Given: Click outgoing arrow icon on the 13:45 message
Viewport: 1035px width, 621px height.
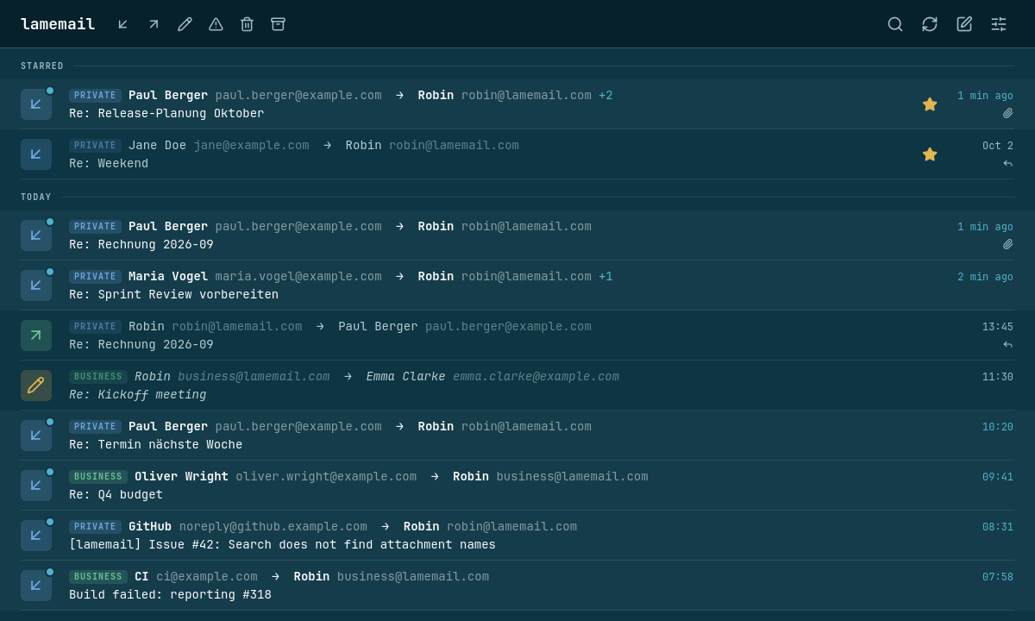Looking at the screenshot, I should pyautogui.click(x=36, y=336).
